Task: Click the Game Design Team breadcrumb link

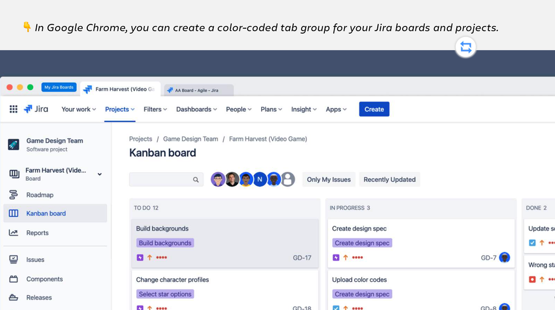Action: (x=191, y=139)
